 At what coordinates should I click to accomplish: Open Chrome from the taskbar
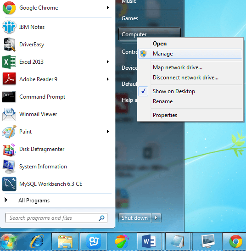click(x=235, y=241)
